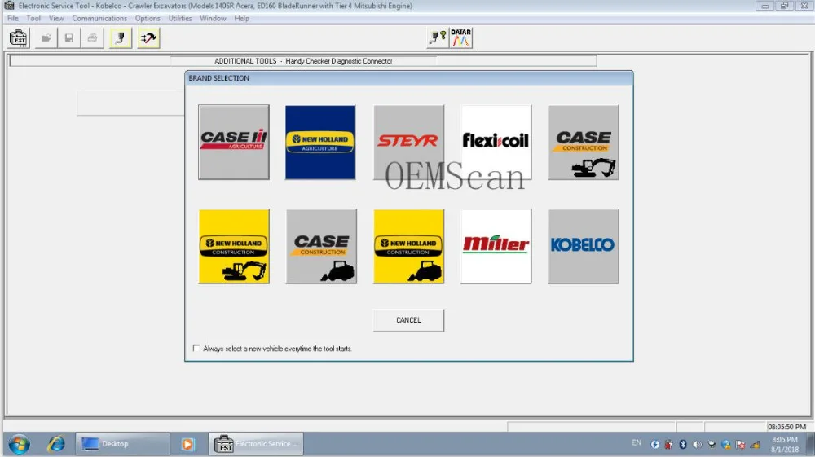Viewport: 815px width, 457px height.
Task: Switch to Electronic Service taskbar item
Action: coord(256,444)
